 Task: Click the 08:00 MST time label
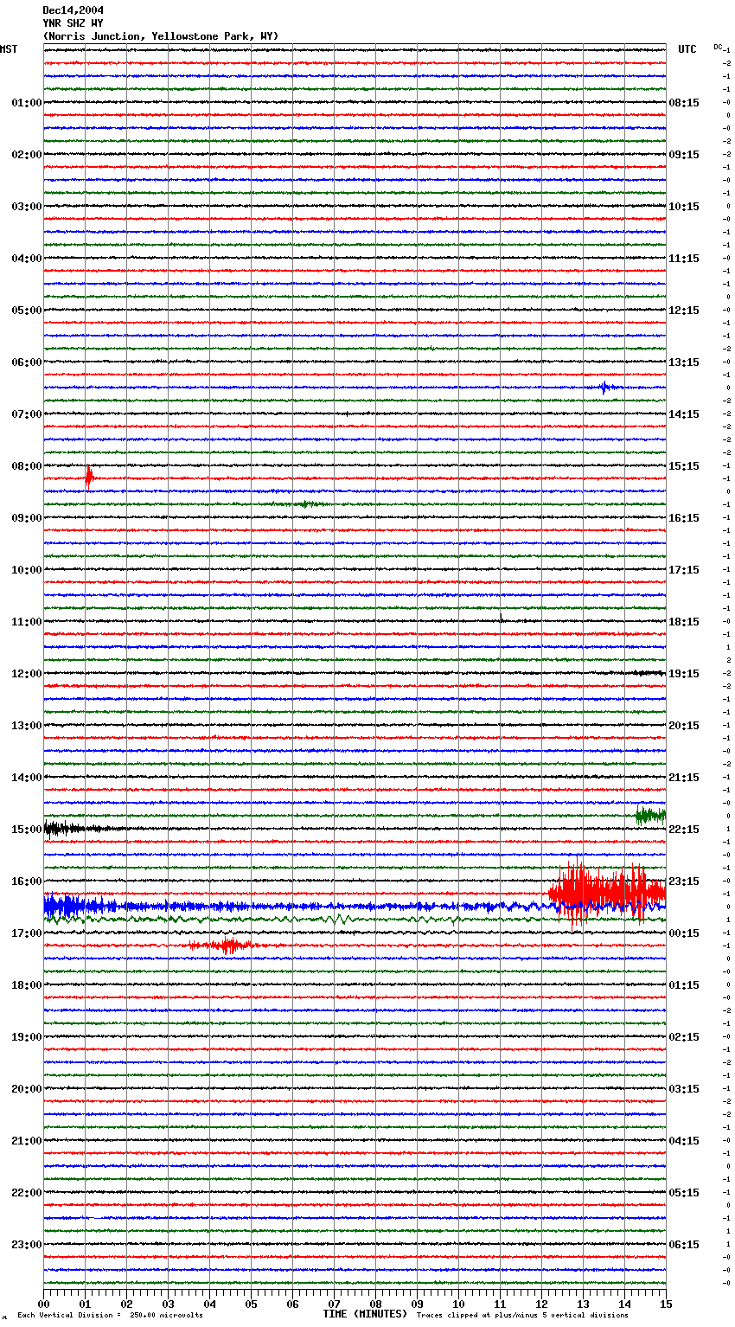pyautogui.click(x=27, y=466)
